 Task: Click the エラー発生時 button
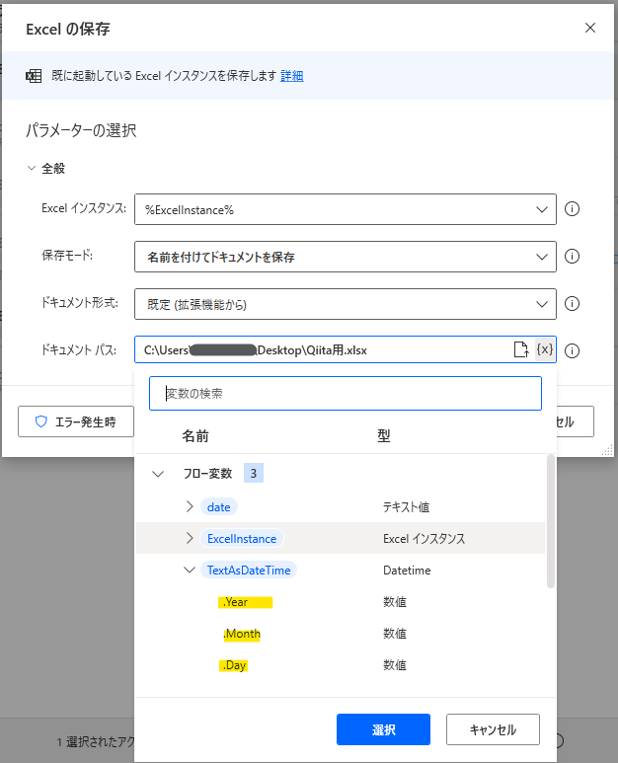pos(76,421)
